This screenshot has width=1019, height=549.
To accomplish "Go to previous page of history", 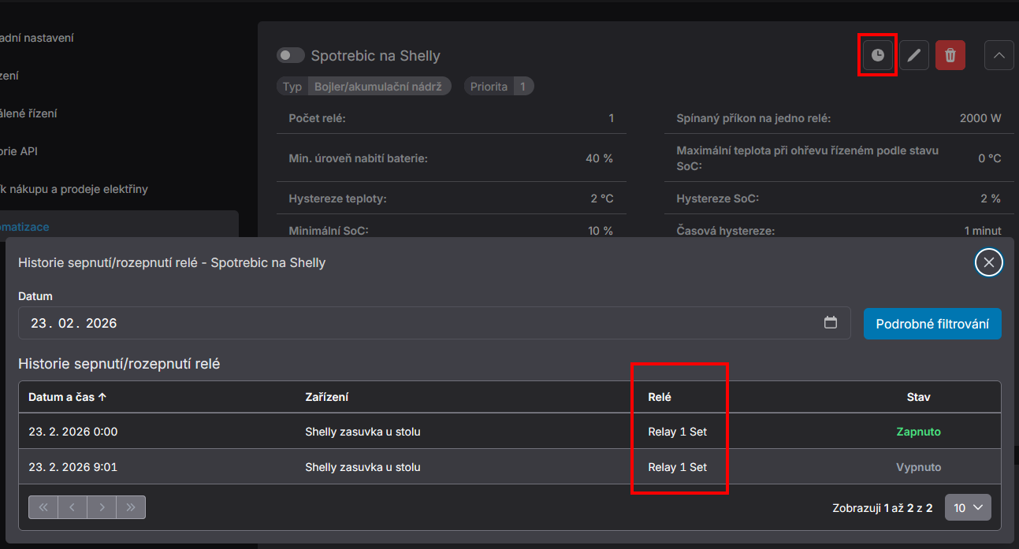I will click(73, 507).
